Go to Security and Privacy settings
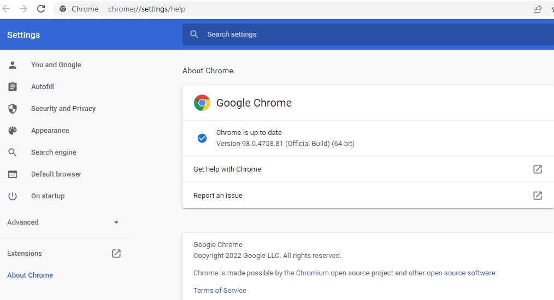This screenshot has height=300, width=554. [63, 109]
